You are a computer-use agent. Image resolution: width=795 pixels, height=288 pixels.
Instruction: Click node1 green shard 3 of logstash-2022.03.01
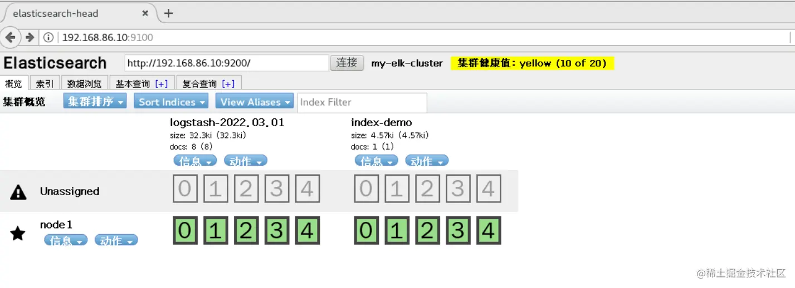pyautogui.click(x=277, y=230)
